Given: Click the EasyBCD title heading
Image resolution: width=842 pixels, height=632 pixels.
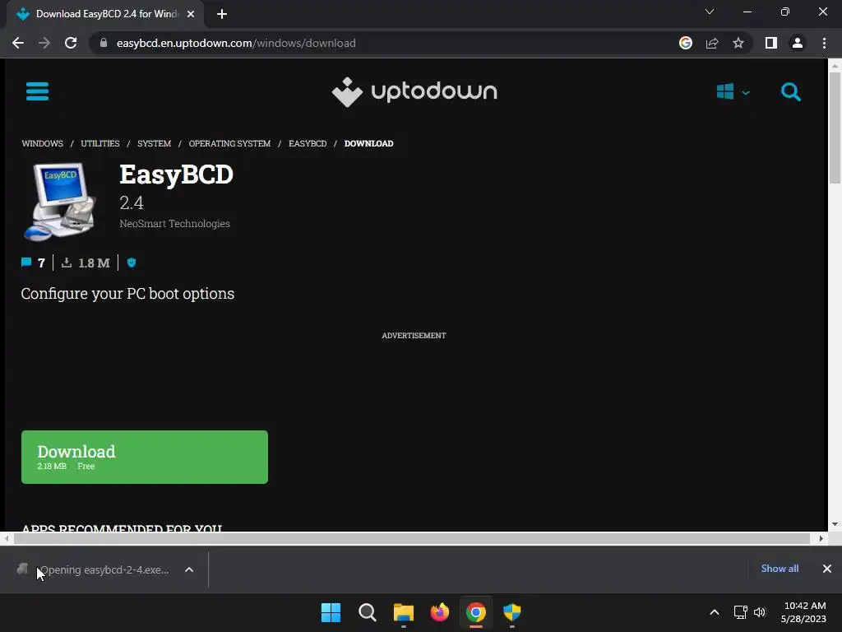Looking at the screenshot, I should [176, 174].
